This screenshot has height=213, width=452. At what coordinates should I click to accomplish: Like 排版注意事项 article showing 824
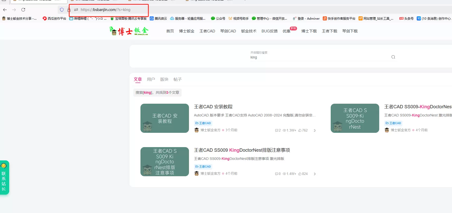tap(303, 174)
